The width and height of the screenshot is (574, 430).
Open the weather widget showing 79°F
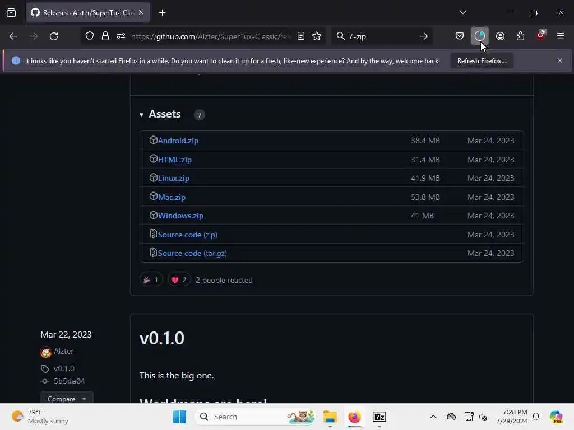point(40,417)
